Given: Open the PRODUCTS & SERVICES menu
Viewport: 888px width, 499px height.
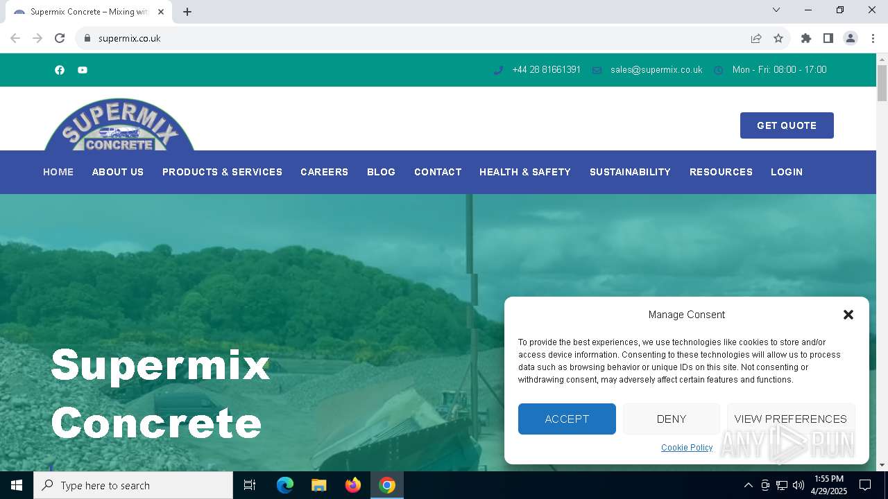Looking at the screenshot, I should (x=222, y=172).
